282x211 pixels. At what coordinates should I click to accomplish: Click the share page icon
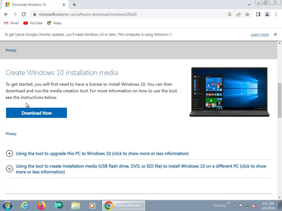238,14
